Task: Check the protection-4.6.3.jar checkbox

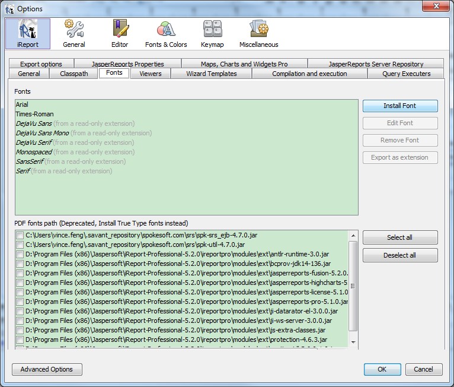Action: (20, 340)
